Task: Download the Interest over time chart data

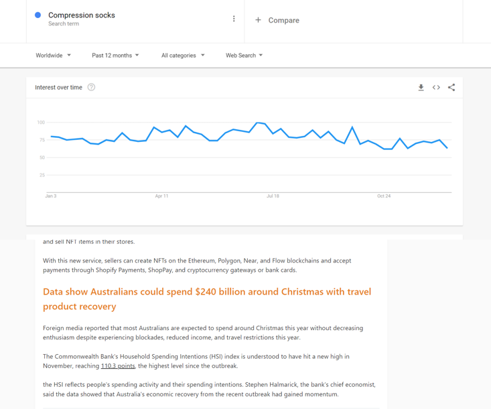Action: coord(421,88)
